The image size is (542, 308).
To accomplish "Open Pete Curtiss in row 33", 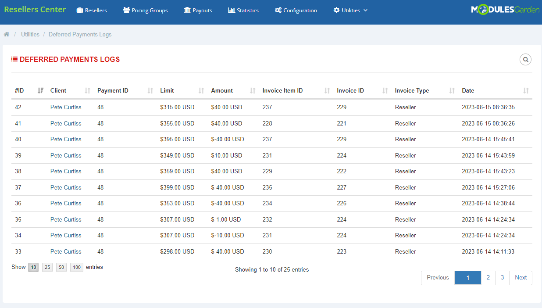I will (x=66, y=251).
